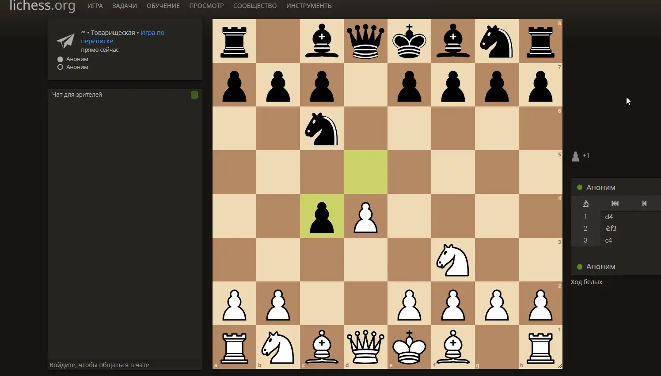Step back to the previous move
The width and height of the screenshot is (661, 376).
tap(644, 203)
